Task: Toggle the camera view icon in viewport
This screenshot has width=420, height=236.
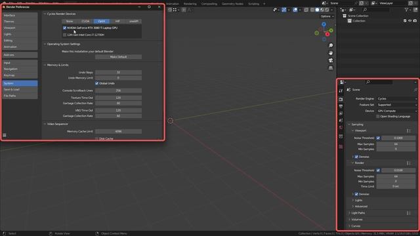Action: (331, 60)
